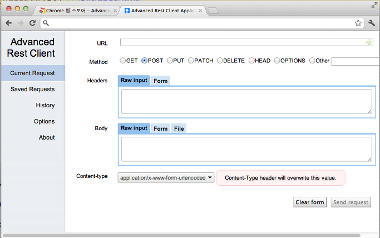Open Chrome wrench settings menu
Image resolution: width=380 pixels, height=238 pixels.
(372, 23)
